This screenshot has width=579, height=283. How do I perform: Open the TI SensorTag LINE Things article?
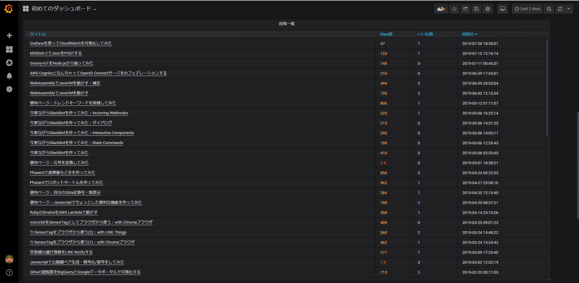[78, 232]
